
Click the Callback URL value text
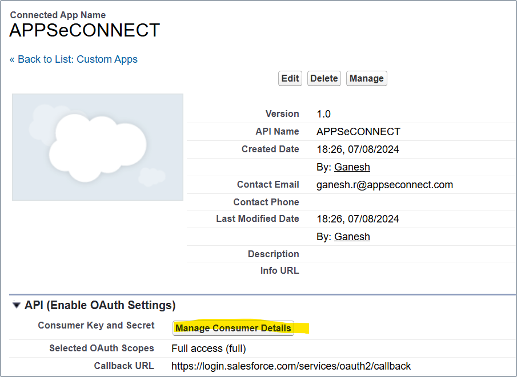pos(291,366)
